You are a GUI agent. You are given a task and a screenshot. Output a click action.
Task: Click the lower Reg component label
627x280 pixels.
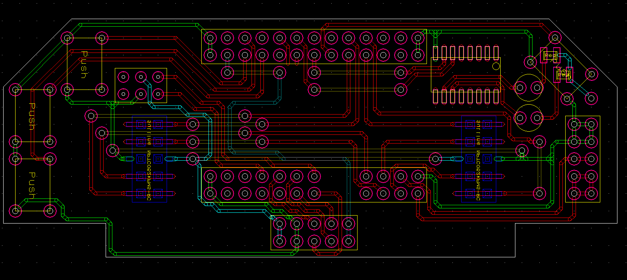click(563, 74)
